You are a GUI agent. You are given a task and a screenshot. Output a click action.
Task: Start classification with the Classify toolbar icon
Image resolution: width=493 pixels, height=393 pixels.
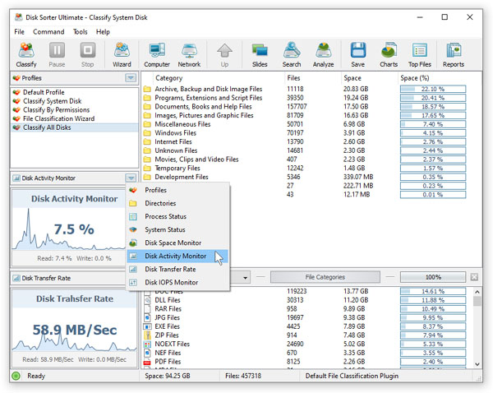tap(26, 55)
